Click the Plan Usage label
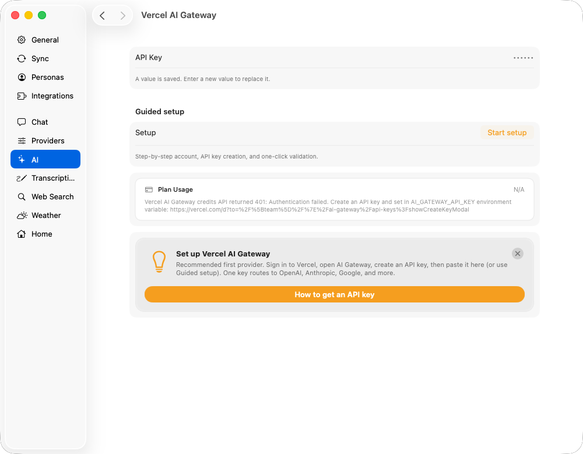The width and height of the screenshot is (583, 454). tap(175, 189)
